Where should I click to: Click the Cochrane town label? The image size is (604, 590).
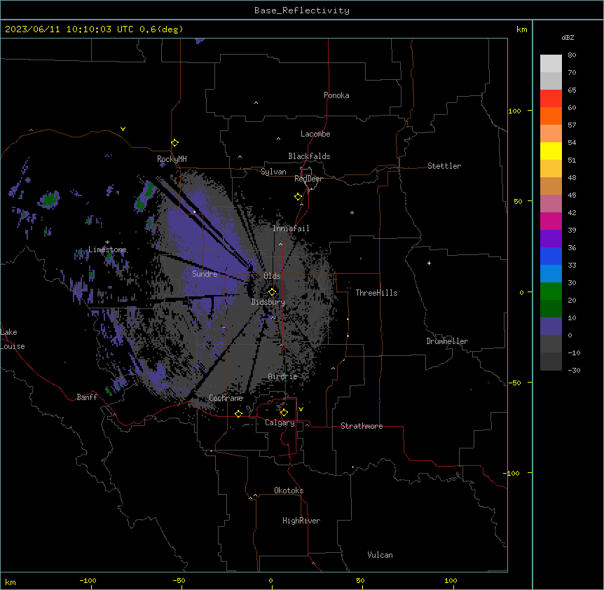coord(226,398)
